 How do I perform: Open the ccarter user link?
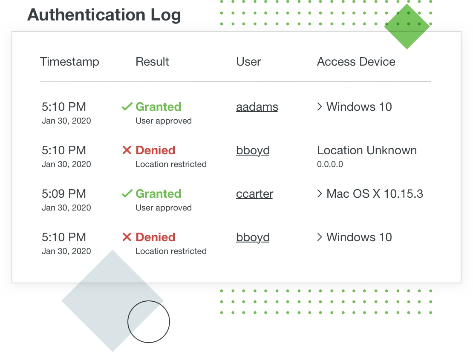pyautogui.click(x=254, y=194)
